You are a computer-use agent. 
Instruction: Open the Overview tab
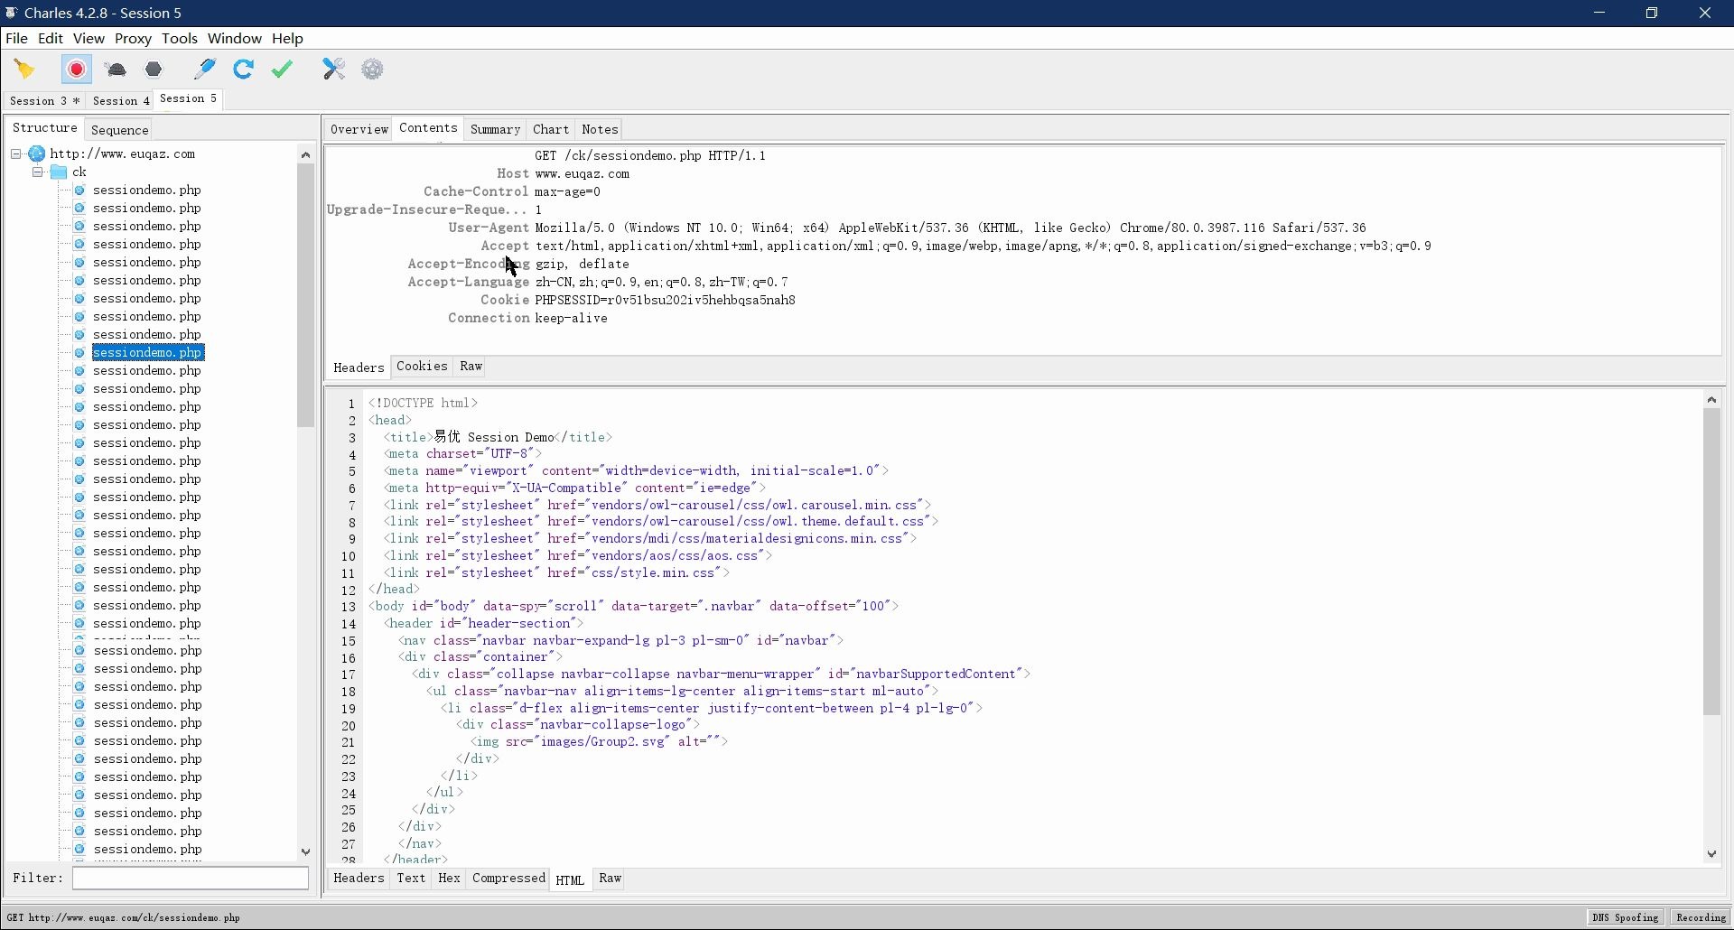click(359, 129)
